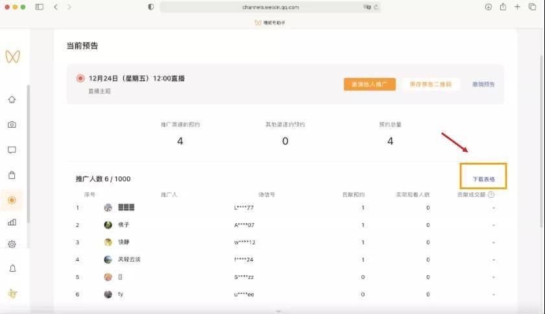
Task: Open the notification bell icon
Action: pyautogui.click(x=12, y=268)
